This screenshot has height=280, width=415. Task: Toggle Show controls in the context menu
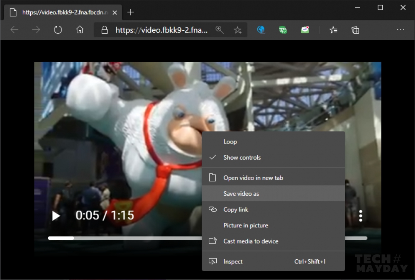[273, 158]
